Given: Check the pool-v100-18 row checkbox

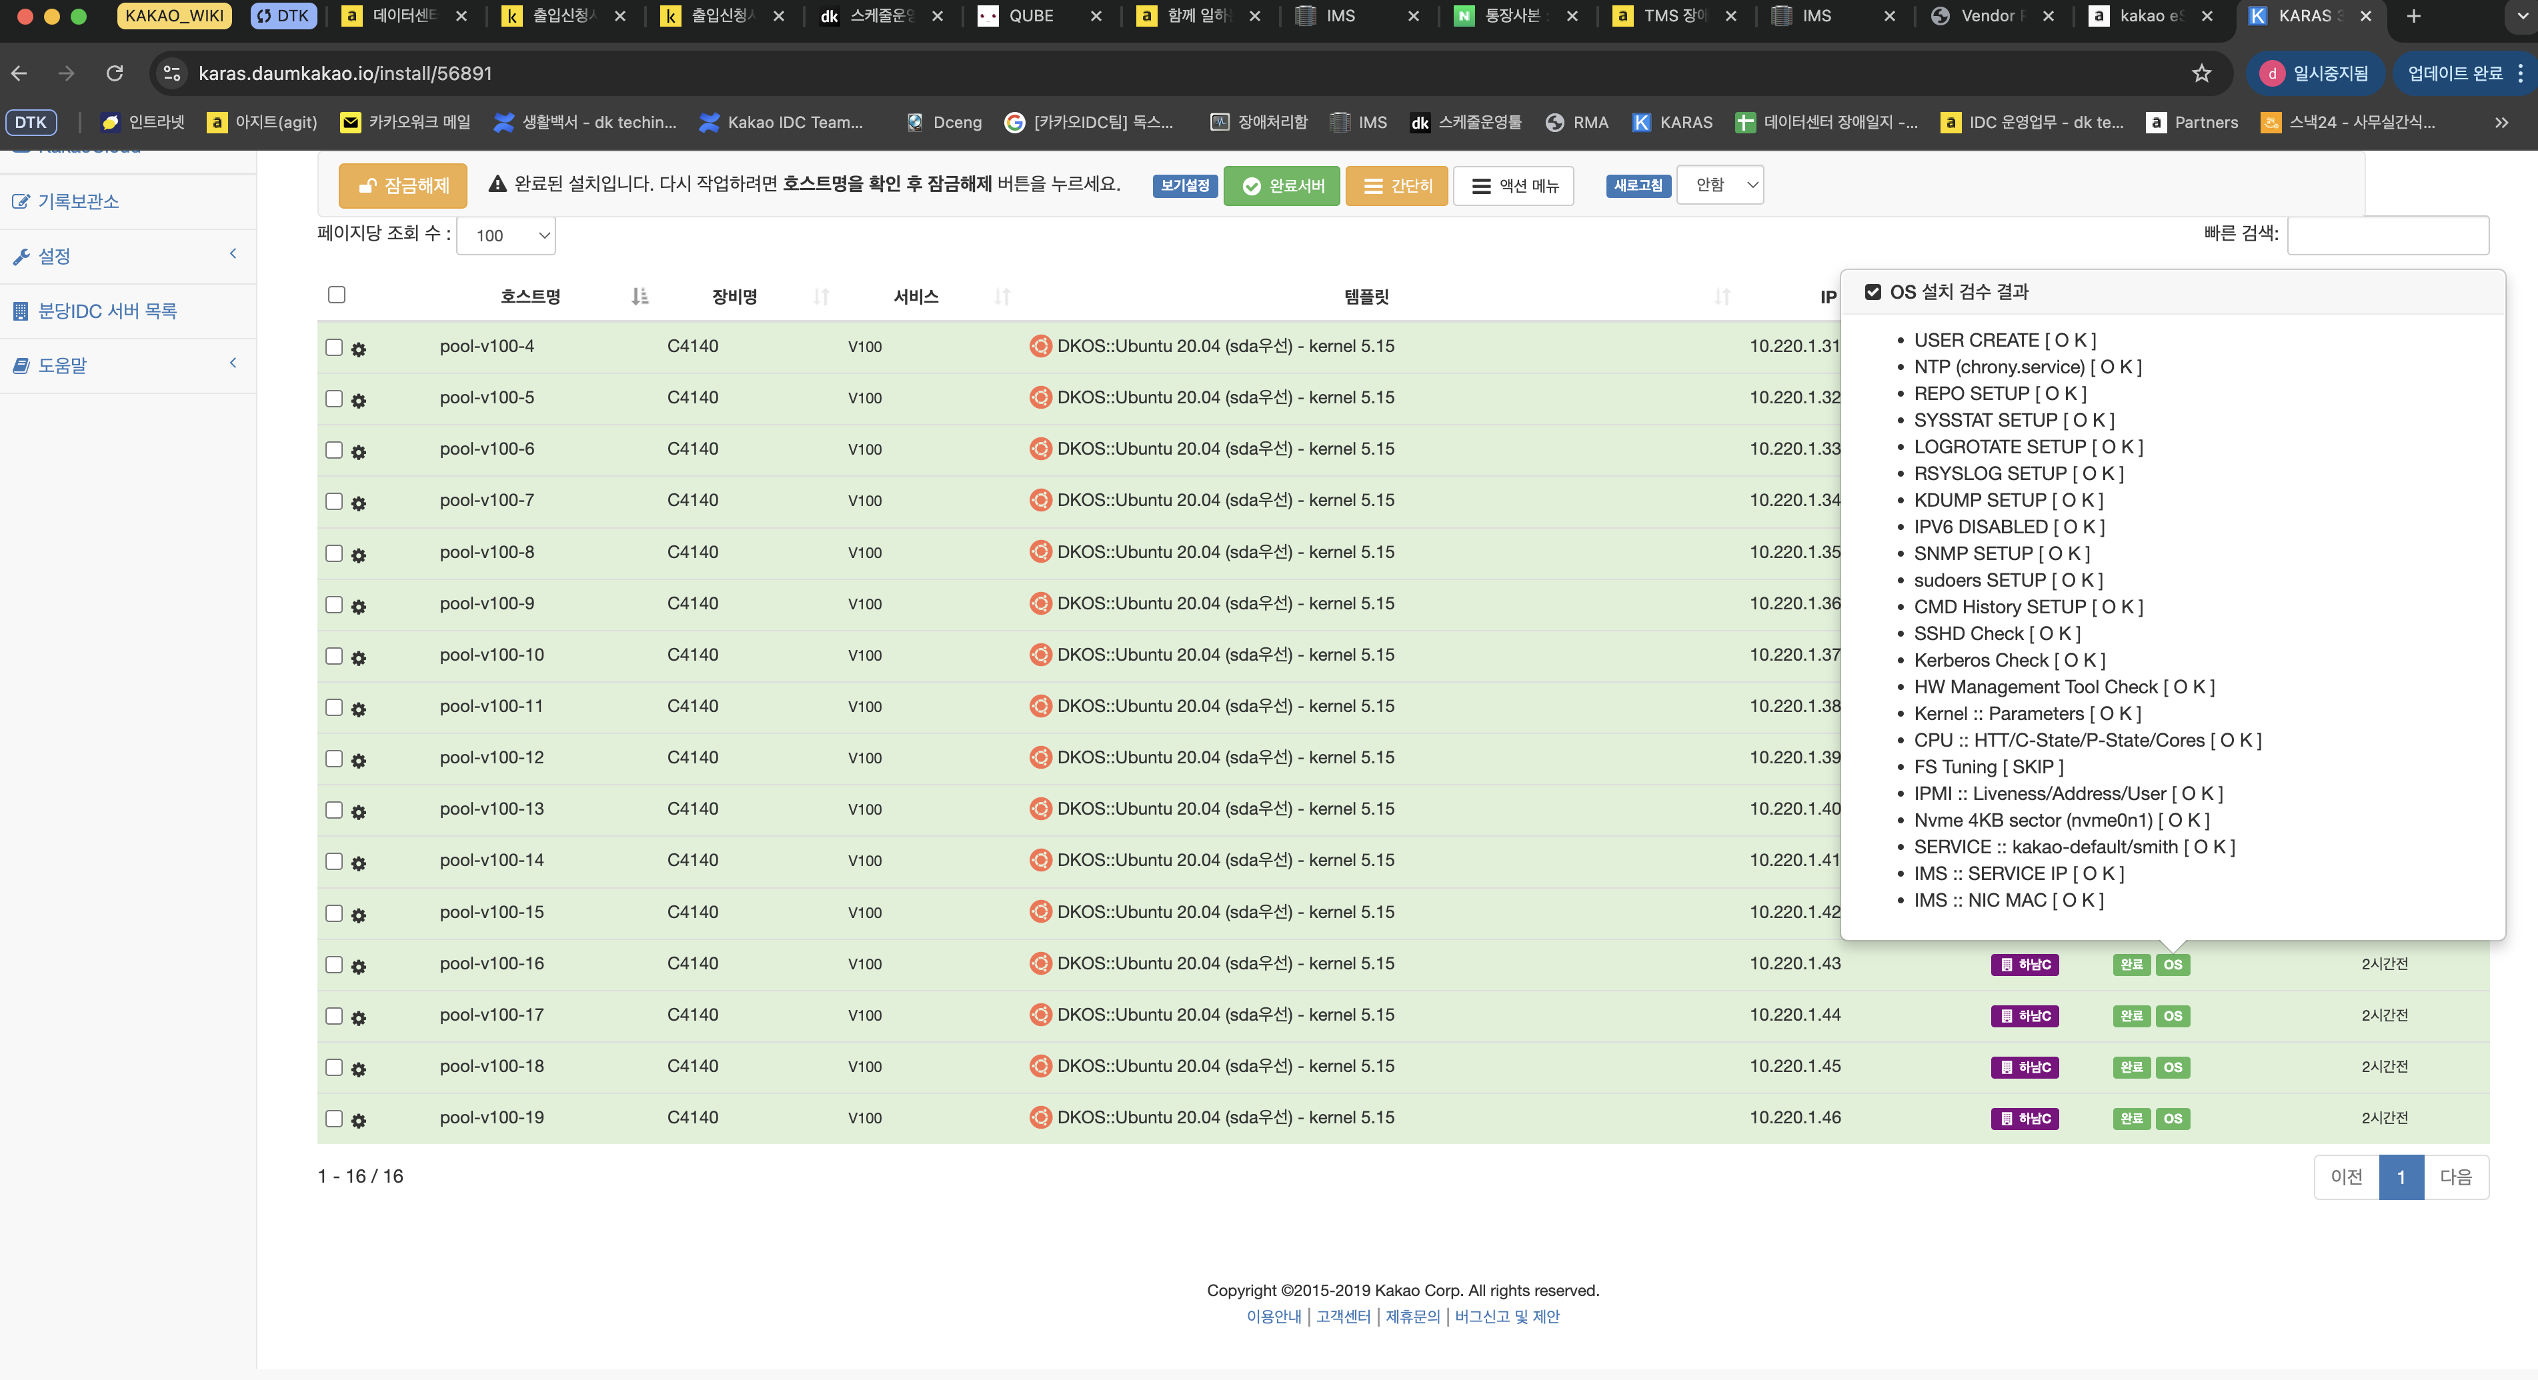Looking at the screenshot, I should (x=334, y=1067).
